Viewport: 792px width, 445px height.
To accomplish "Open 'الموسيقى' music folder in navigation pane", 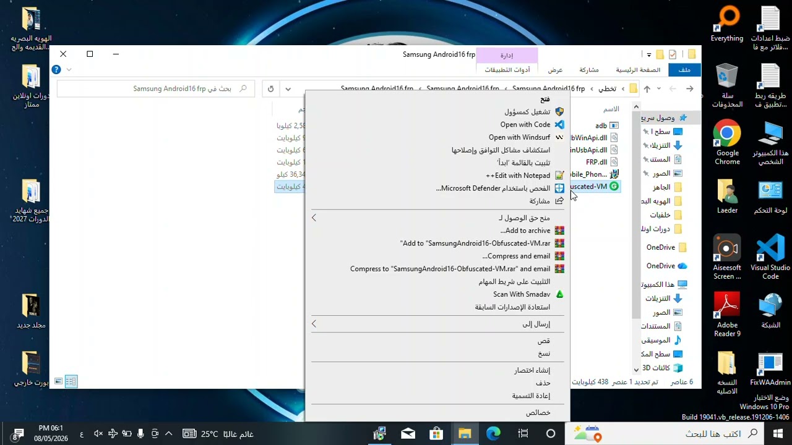I will [661, 340].
